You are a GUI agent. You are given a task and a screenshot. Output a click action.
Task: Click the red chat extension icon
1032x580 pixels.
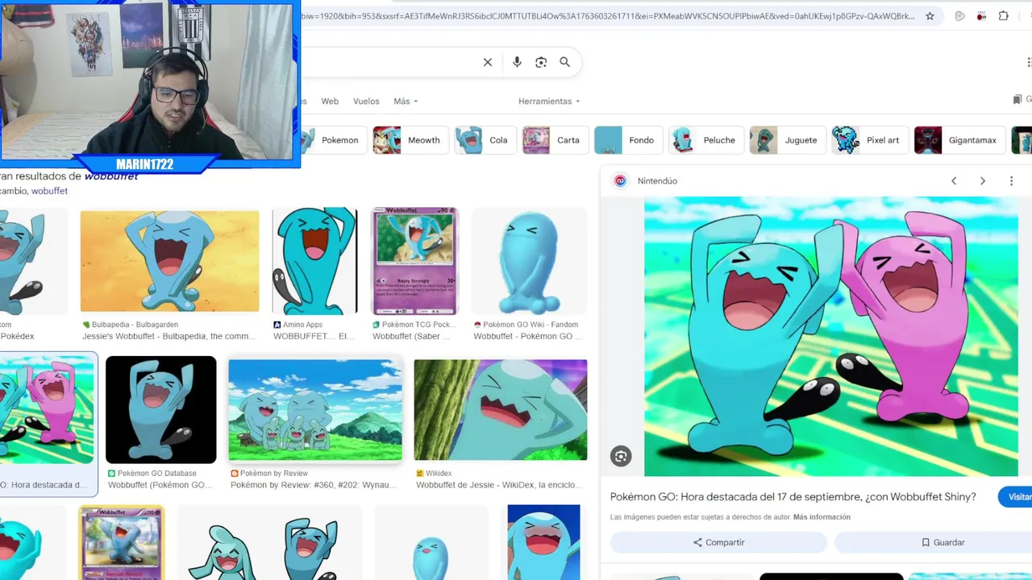tap(981, 16)
